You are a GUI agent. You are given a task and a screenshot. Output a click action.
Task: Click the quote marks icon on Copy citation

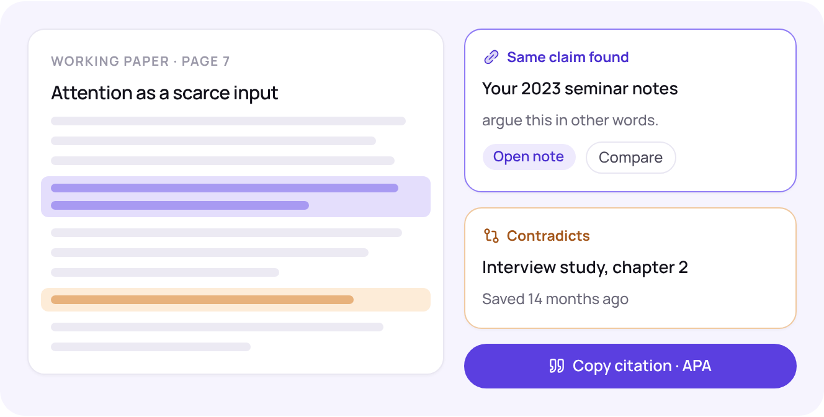click(557, 366)
